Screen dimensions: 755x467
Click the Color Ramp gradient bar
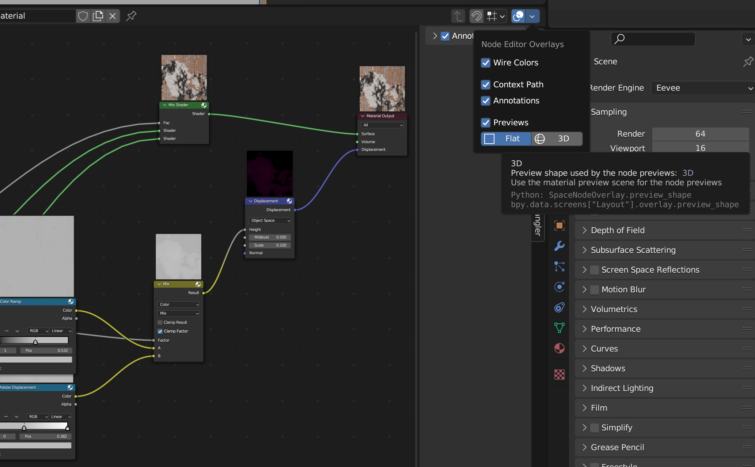tap(34, 340)
